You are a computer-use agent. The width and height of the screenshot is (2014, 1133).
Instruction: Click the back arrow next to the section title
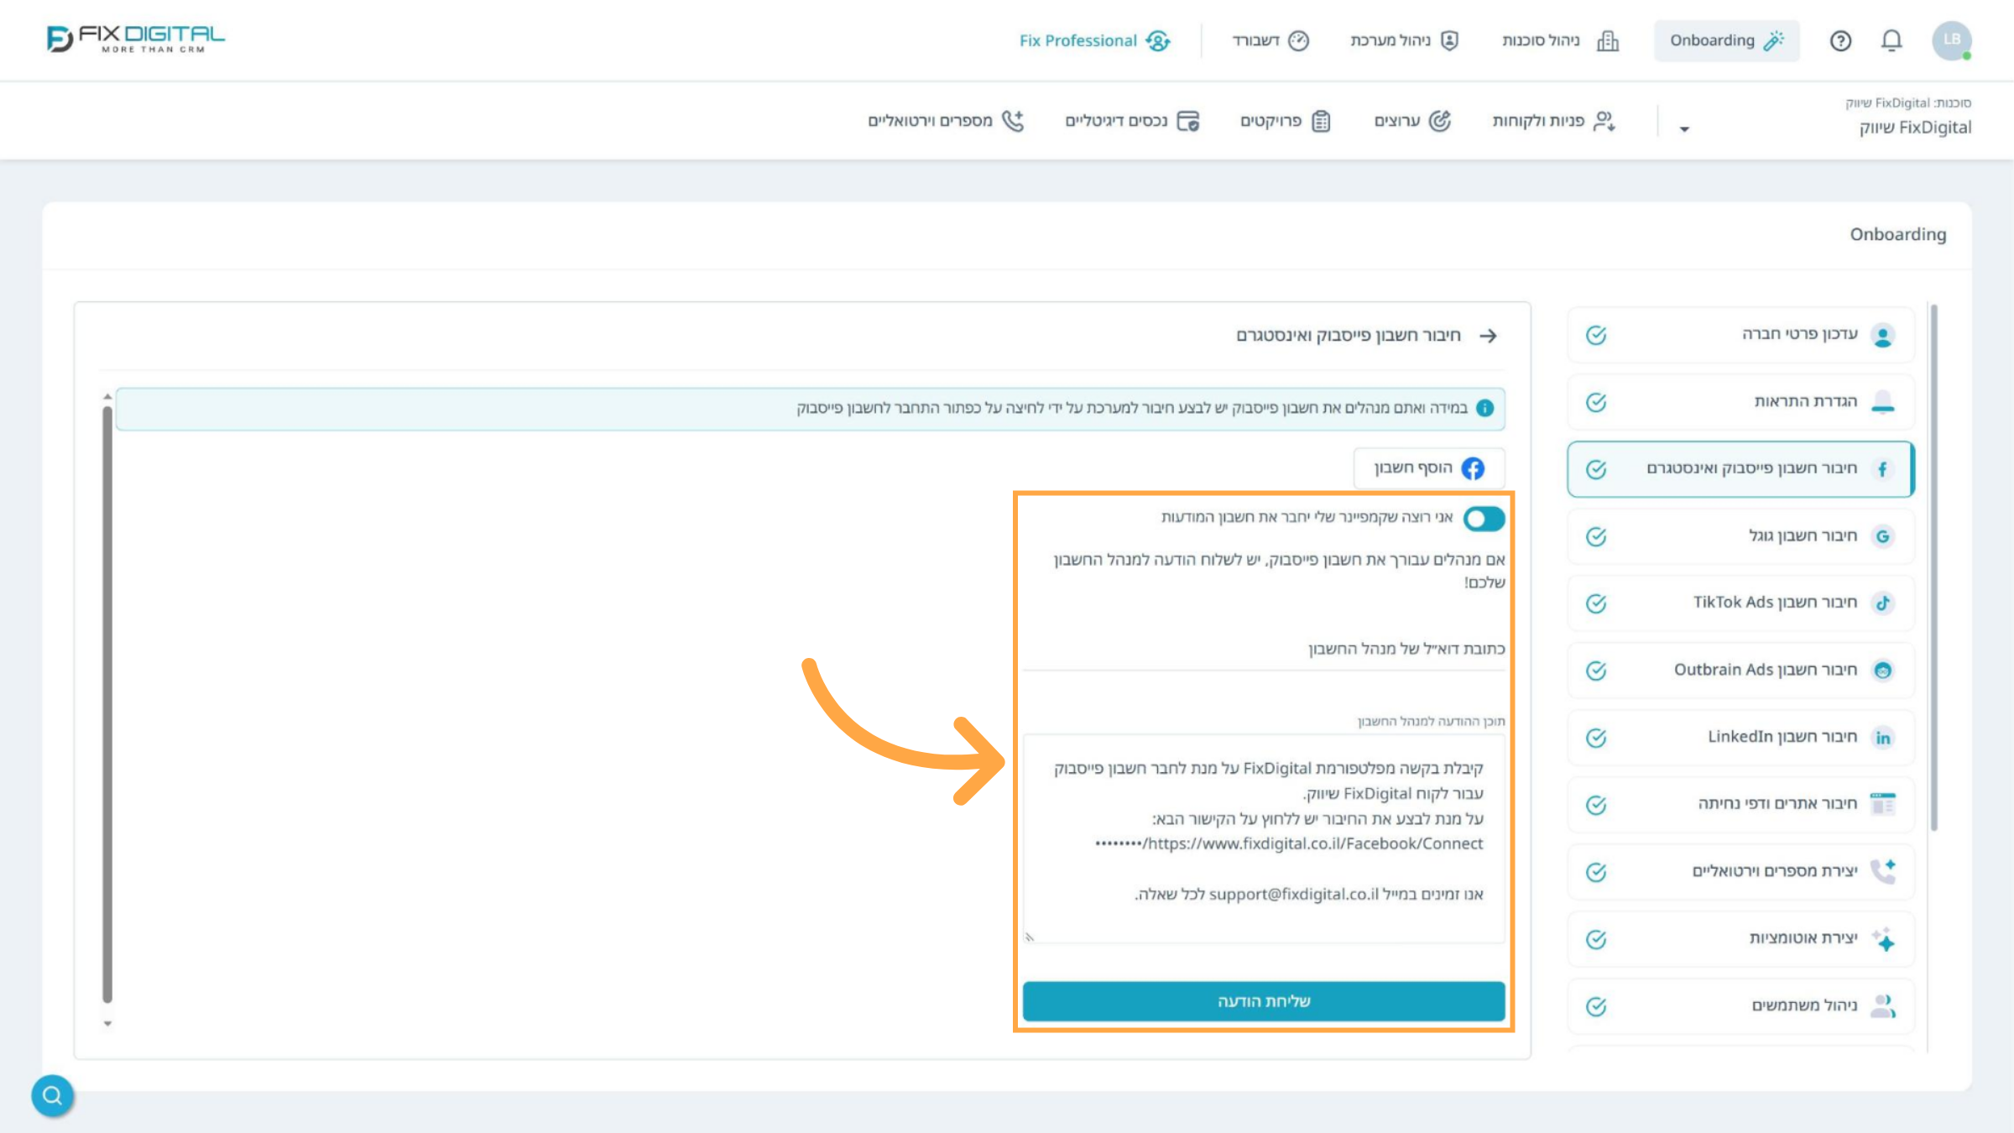[1488, 336]
